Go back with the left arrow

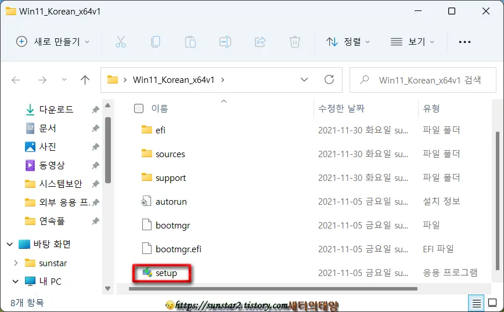tap(16, 80)
